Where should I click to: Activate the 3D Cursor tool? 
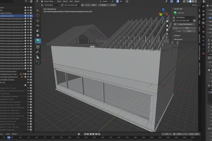tap(38, 15)
